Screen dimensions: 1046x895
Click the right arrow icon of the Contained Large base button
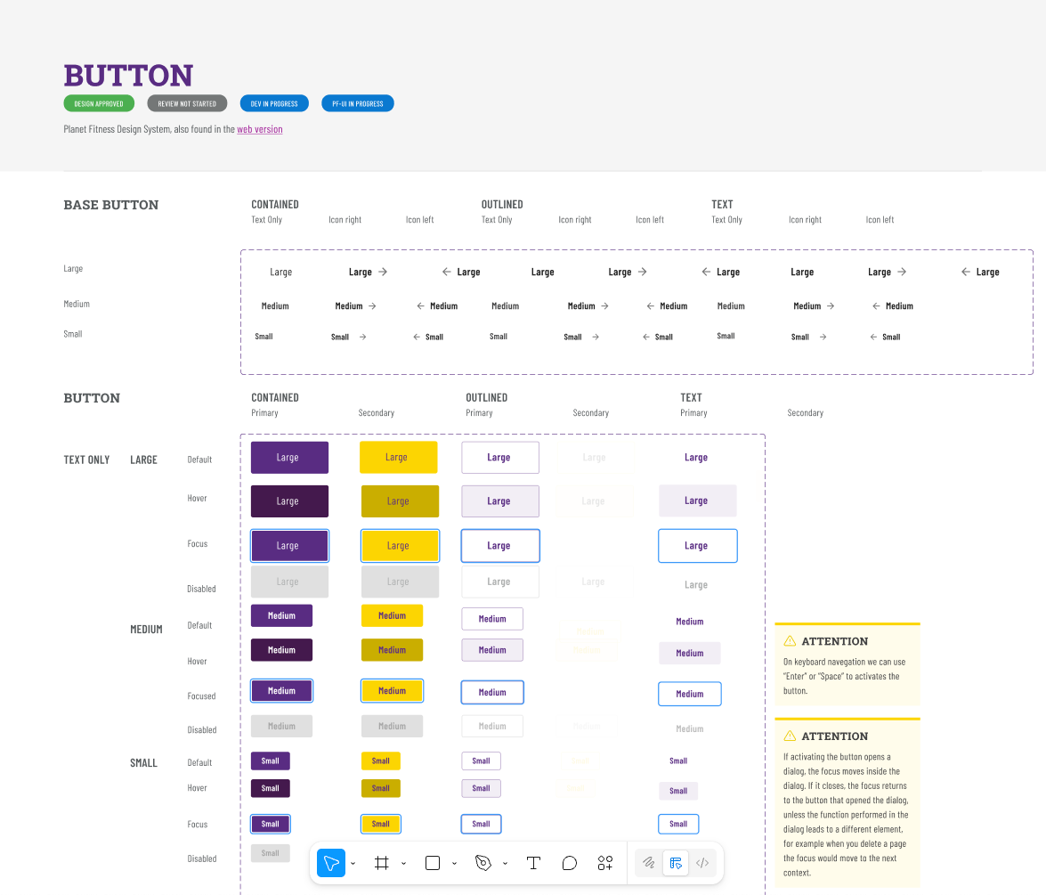[x=383, y=272]
